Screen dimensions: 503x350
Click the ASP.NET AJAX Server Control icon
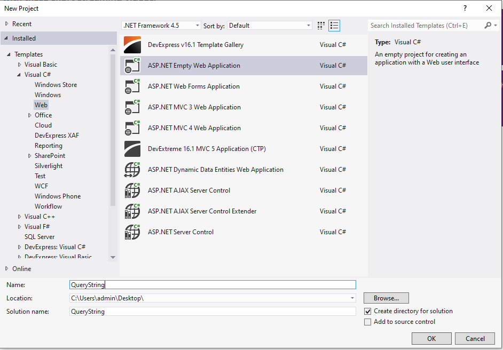[x=132, y=190]
